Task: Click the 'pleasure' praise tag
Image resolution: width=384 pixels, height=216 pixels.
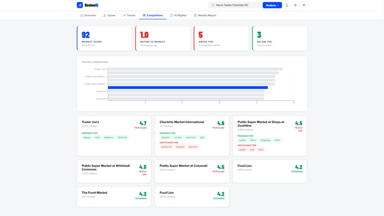Action: pos(109,137)
